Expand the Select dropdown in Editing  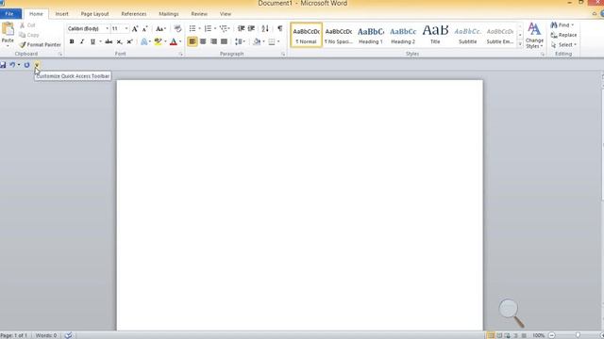564,45
